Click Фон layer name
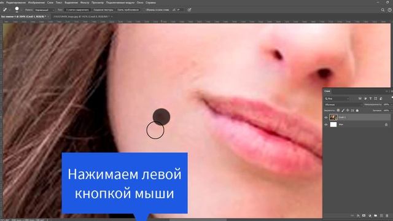Viewport: 393px width, 221px height. pos(341,125)
